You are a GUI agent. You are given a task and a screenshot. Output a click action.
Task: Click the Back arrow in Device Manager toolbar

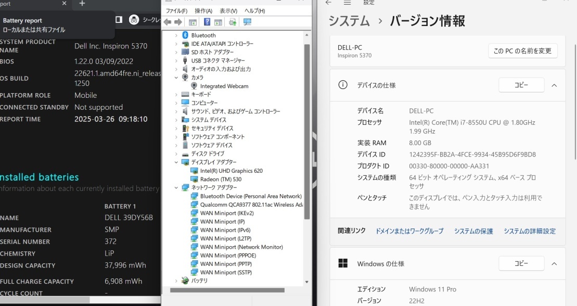point(168,22)
